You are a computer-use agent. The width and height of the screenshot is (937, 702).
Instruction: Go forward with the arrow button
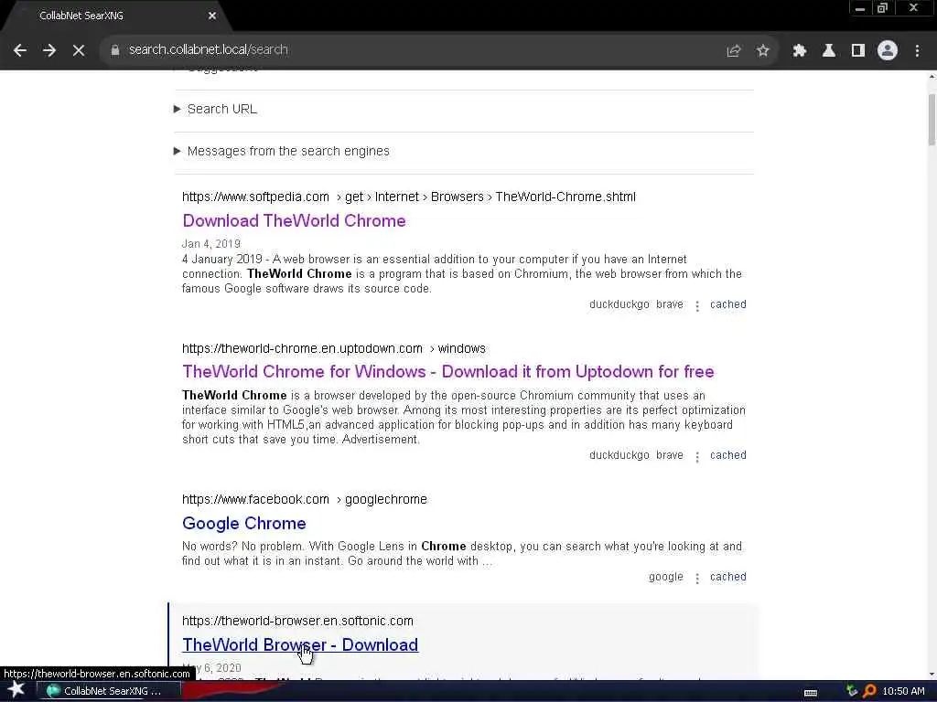pyautogui.click(x=49, y=50)
